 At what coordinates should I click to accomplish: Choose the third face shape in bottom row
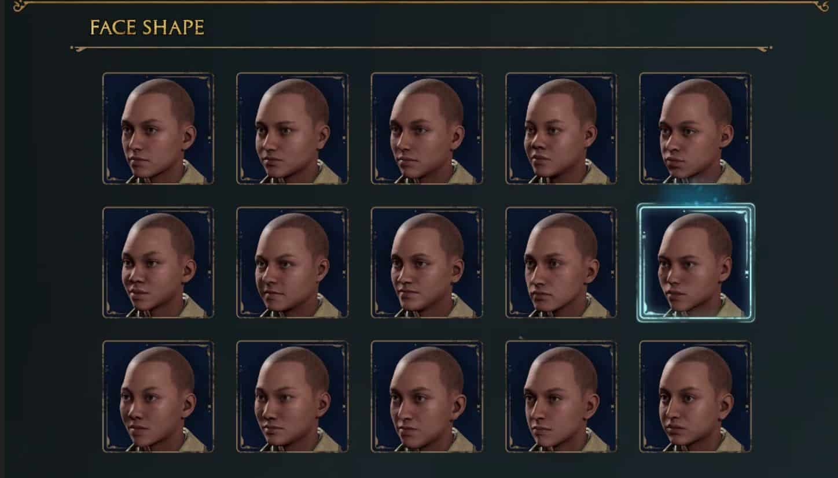427,397
